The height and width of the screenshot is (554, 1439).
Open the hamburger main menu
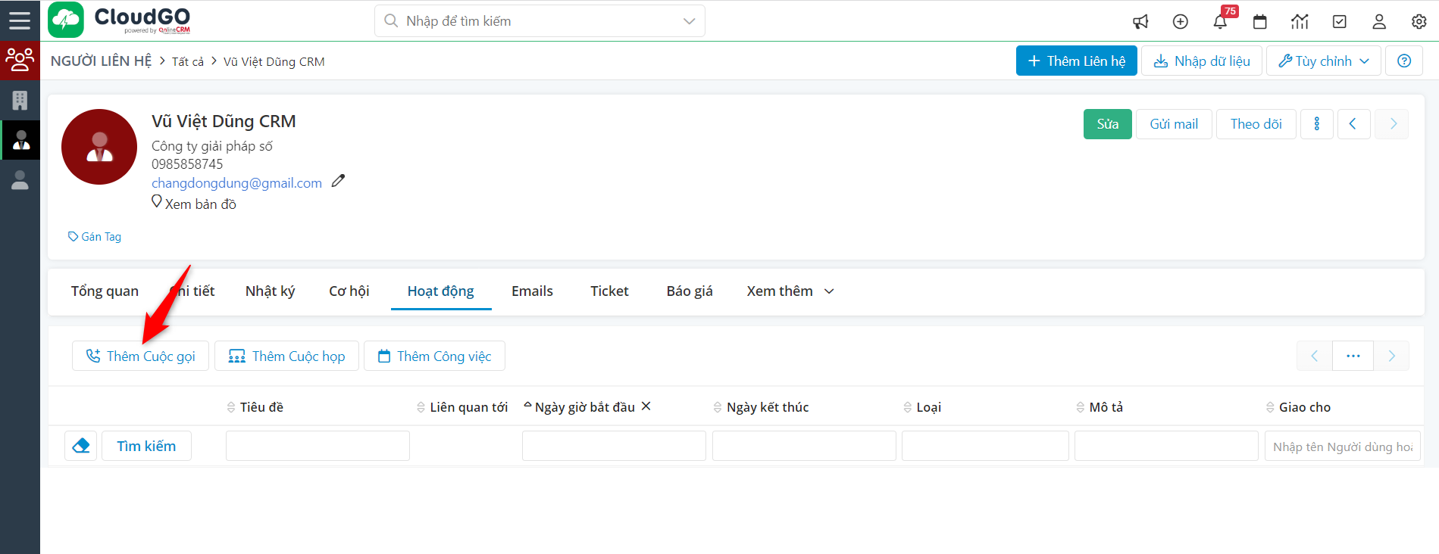pos(20,20)
